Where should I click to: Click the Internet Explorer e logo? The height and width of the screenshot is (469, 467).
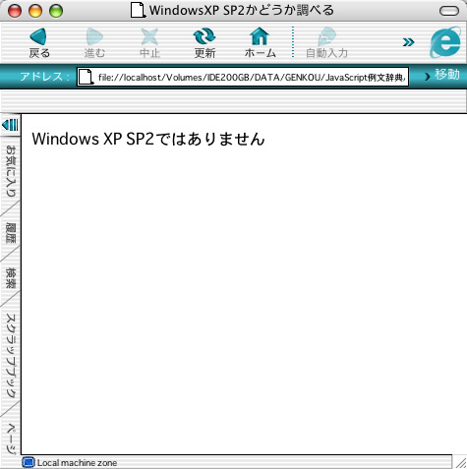(445, 42)
